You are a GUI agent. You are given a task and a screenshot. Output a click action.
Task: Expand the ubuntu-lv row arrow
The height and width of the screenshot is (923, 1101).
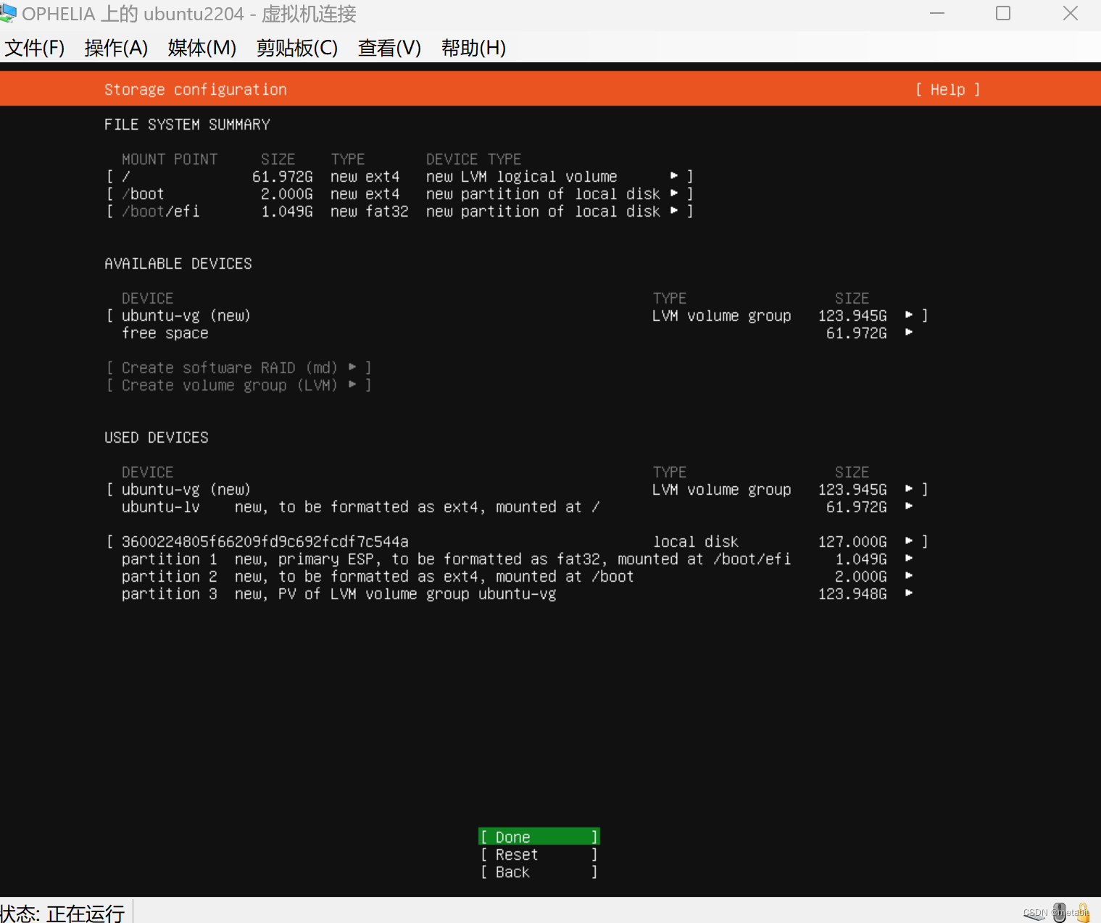pos(909,506)
